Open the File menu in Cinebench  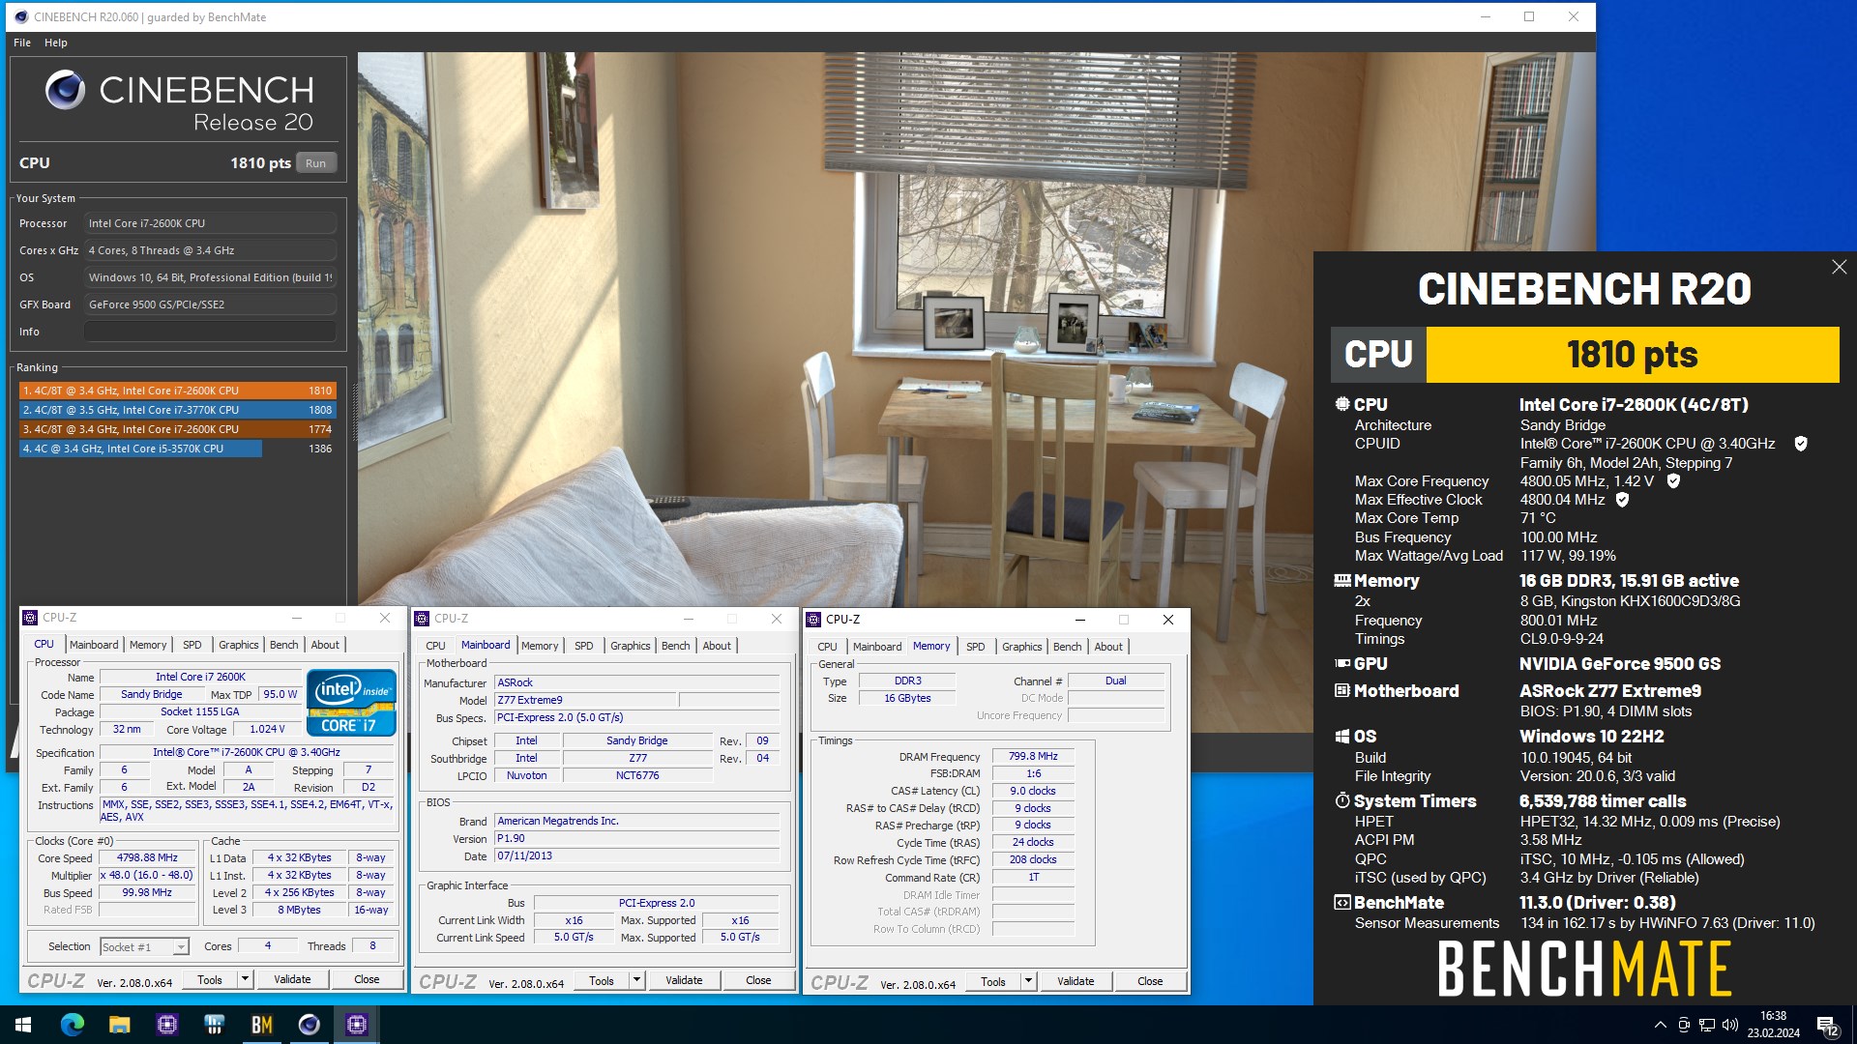tap(22, 43)
